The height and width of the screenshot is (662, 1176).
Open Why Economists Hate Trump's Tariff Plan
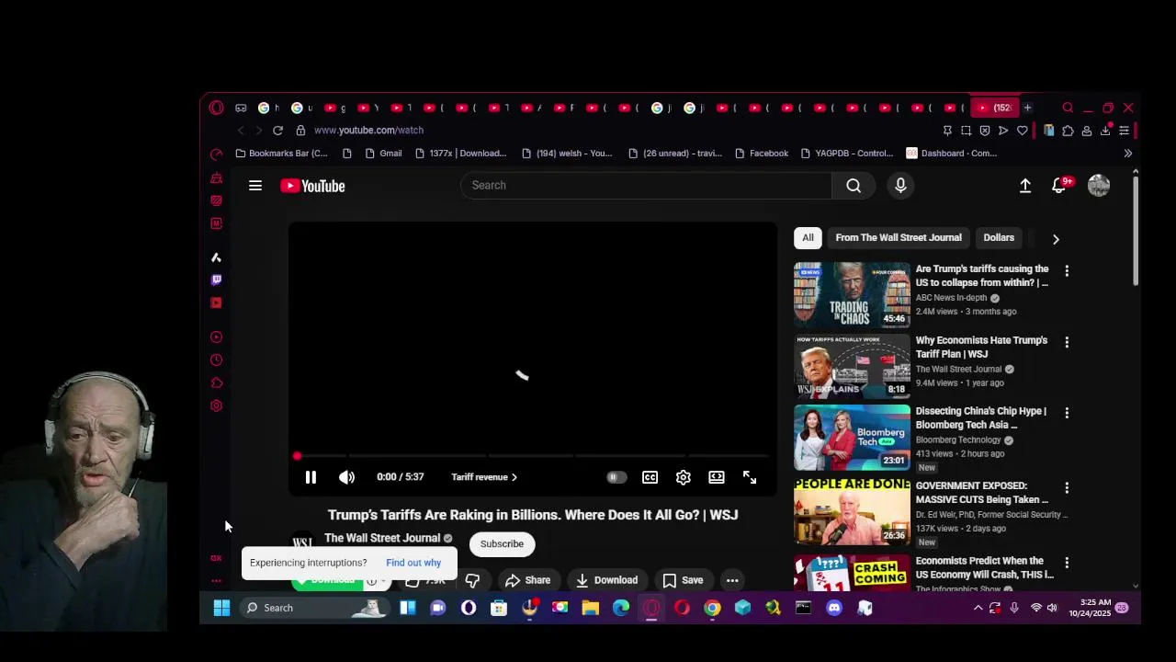point(981,347)
